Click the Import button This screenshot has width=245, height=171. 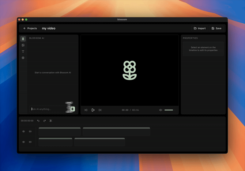pos(200,28)
